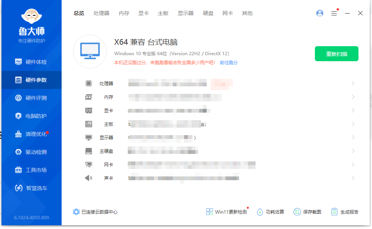Click the 内存 RAM icon
Viewport: 372px width, 229px height.
89,97
